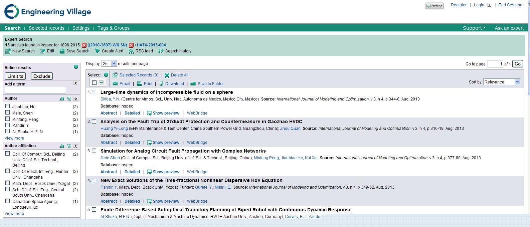
Task: Tick the select-all results checkbox
Action: pos(94,82)
